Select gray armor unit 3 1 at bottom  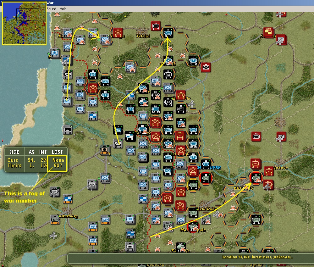pyautogui.click(x=130, y=247)
